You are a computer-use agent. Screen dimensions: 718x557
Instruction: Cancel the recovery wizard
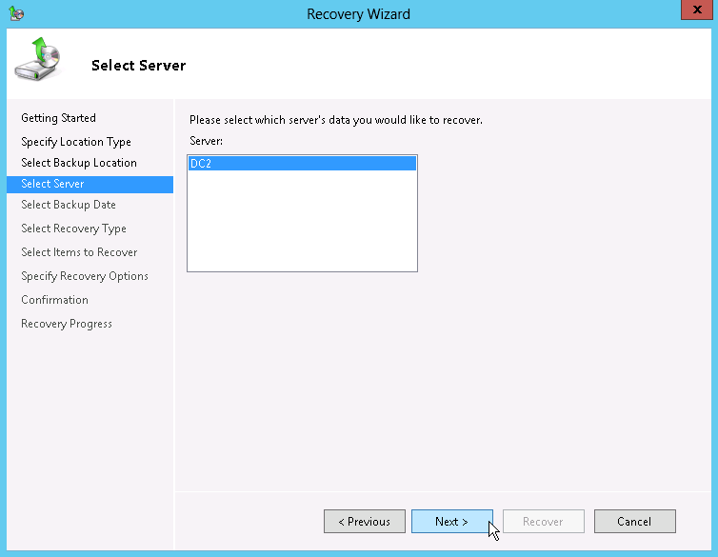click(634, 522)
